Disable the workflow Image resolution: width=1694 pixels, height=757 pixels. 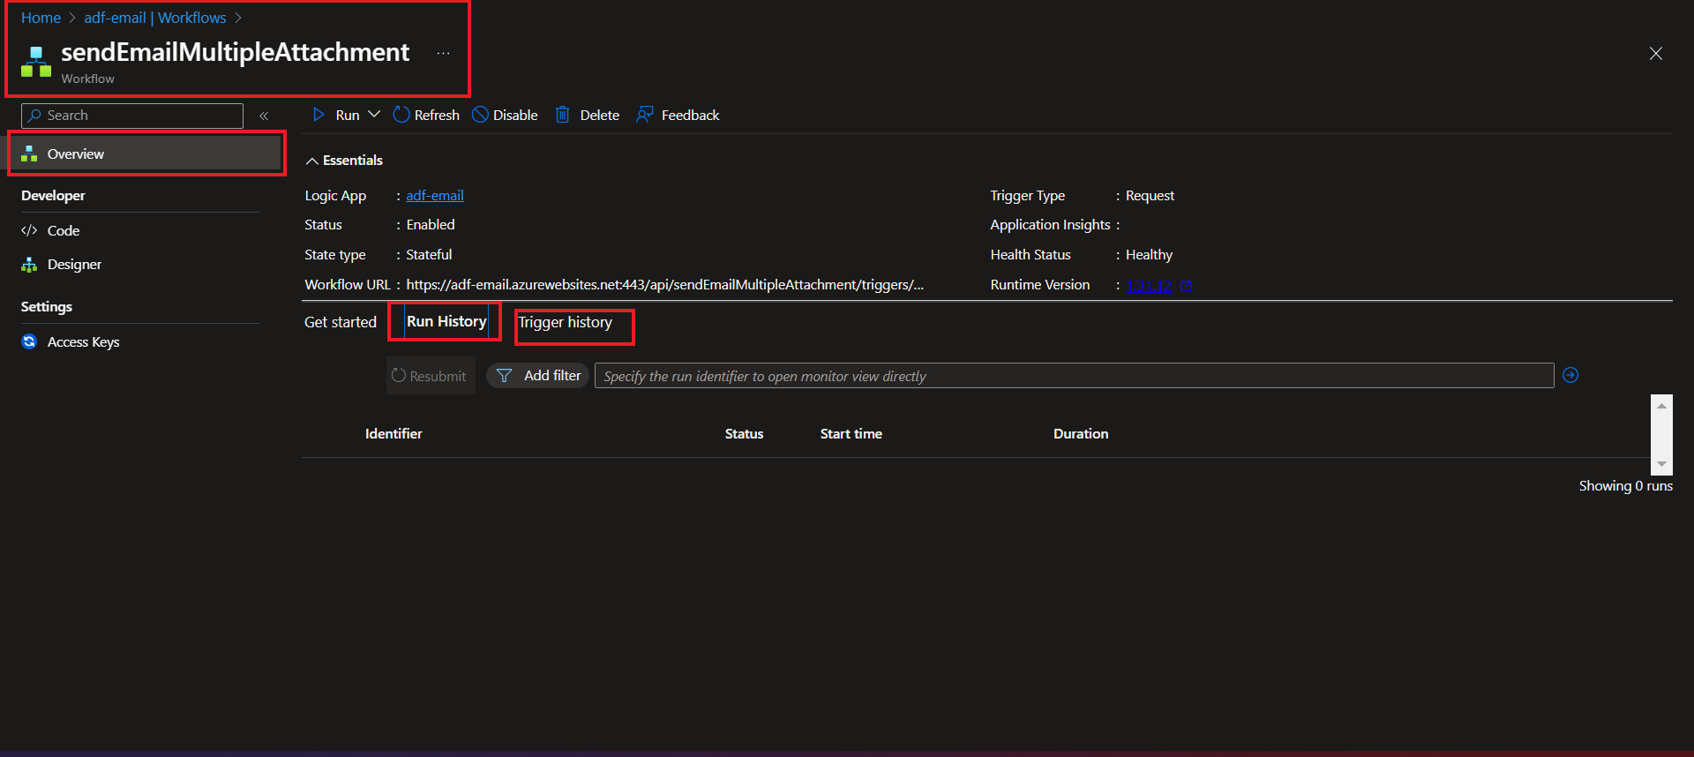coord(505,115)
